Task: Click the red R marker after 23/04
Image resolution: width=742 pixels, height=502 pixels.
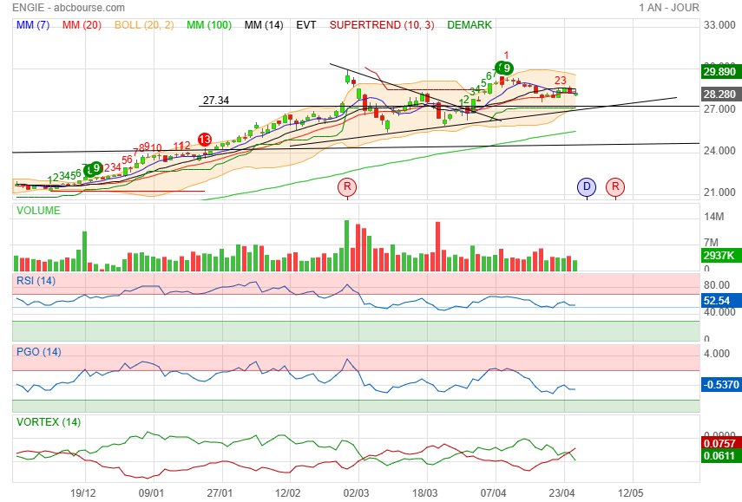Action: tap(615, 186)
